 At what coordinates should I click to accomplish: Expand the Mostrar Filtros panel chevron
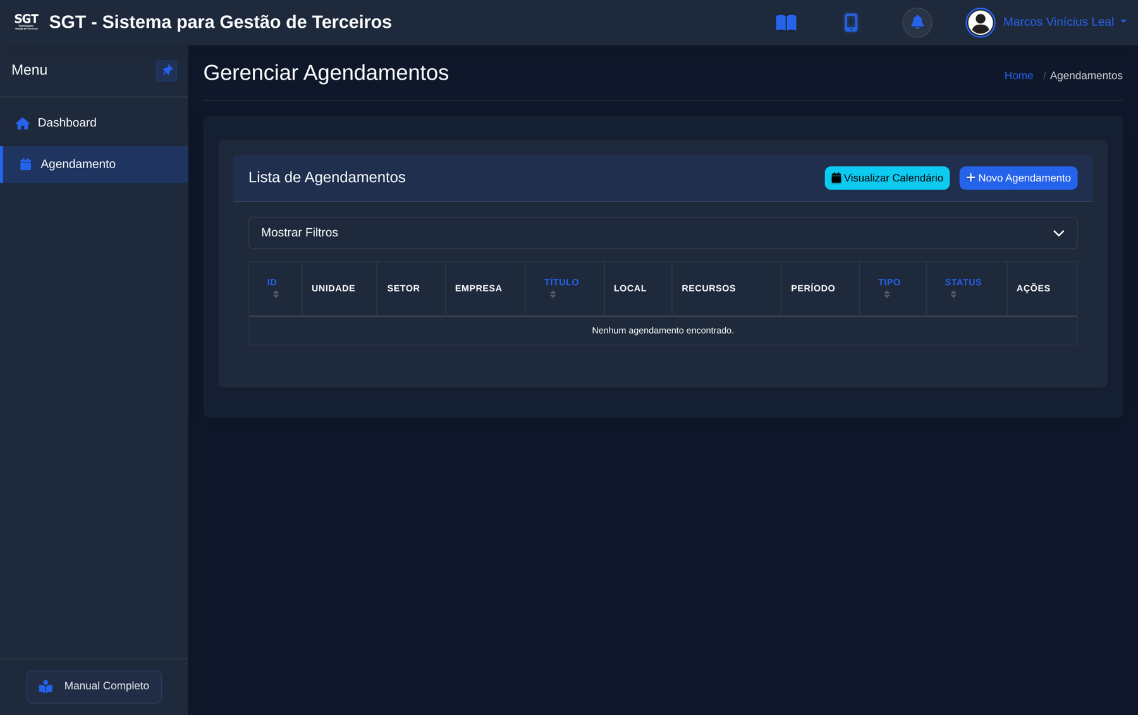(x=1058, y=233)
